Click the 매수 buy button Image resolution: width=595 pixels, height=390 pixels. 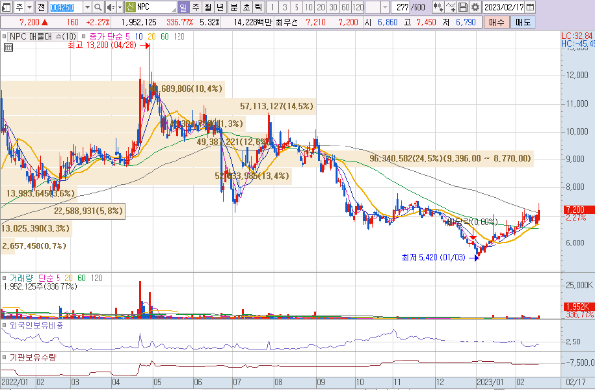coord(497,22)
